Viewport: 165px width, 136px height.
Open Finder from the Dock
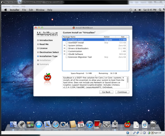coord(13,124)
